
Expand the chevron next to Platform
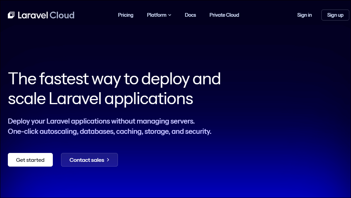(170, 15)
